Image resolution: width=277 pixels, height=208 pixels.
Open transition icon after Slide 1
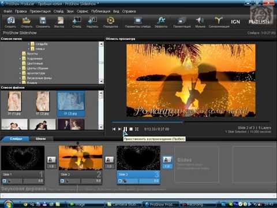51,159
